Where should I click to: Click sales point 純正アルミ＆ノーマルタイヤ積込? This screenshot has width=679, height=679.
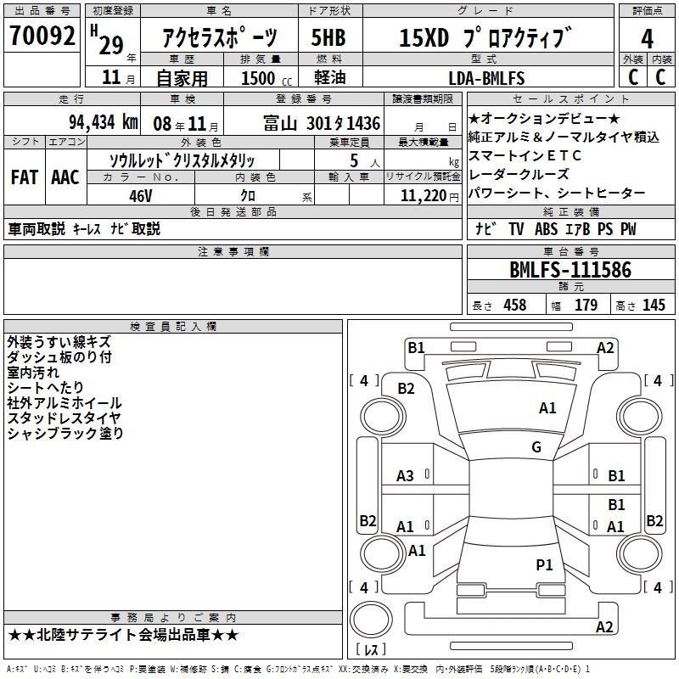(564, 137)
